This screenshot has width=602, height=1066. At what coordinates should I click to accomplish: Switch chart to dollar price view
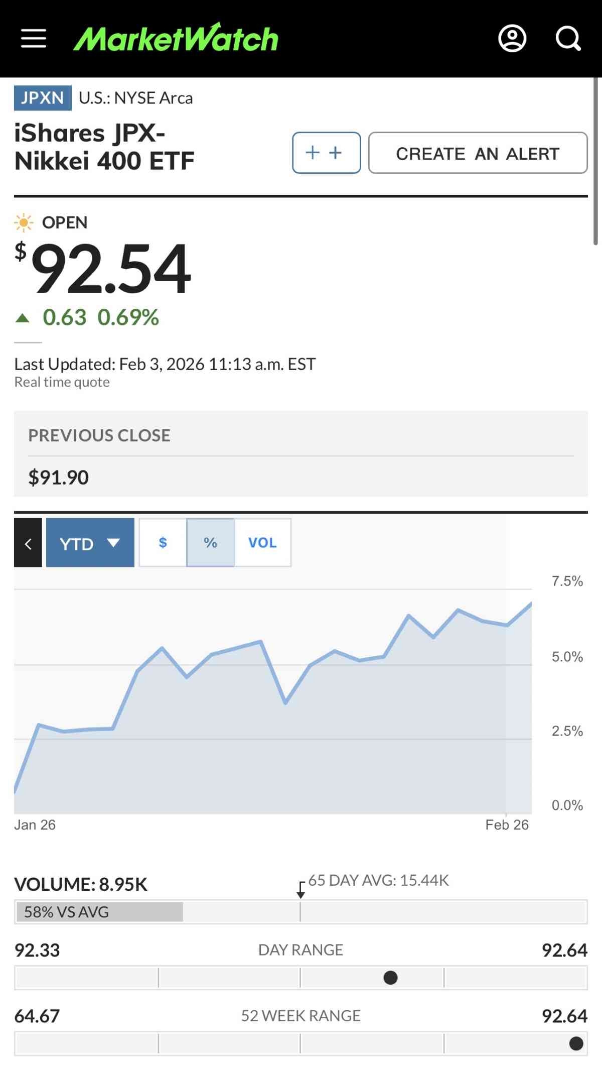pyautogui.click(x=163, y=543)
